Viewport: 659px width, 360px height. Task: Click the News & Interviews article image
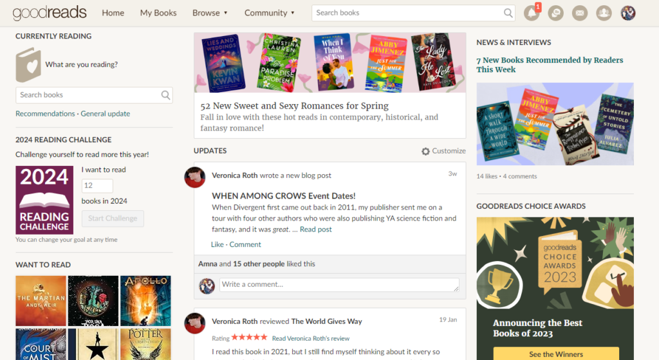coord(555,124)
